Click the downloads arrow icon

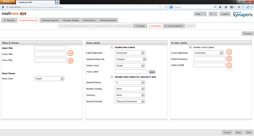tap(220, 7)
